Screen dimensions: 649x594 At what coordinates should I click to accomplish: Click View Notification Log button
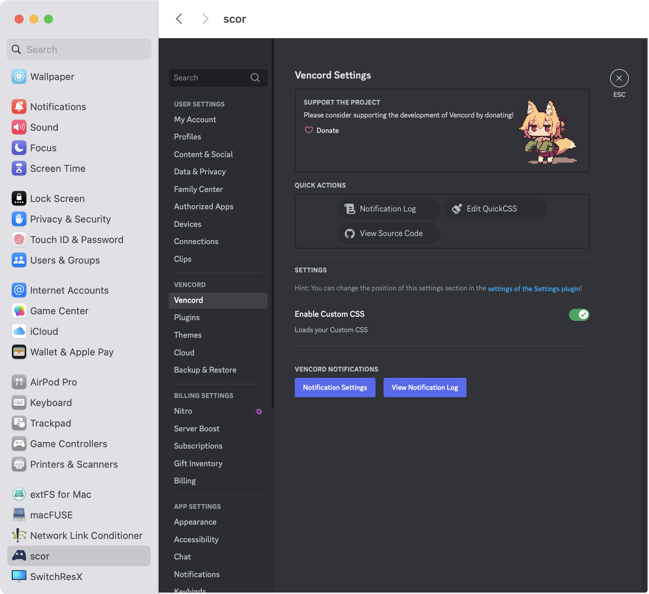pyautogui.click(x=425, y=388)
